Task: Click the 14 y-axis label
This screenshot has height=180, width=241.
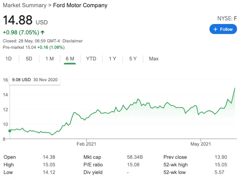Action: click(x=5, y=95)
